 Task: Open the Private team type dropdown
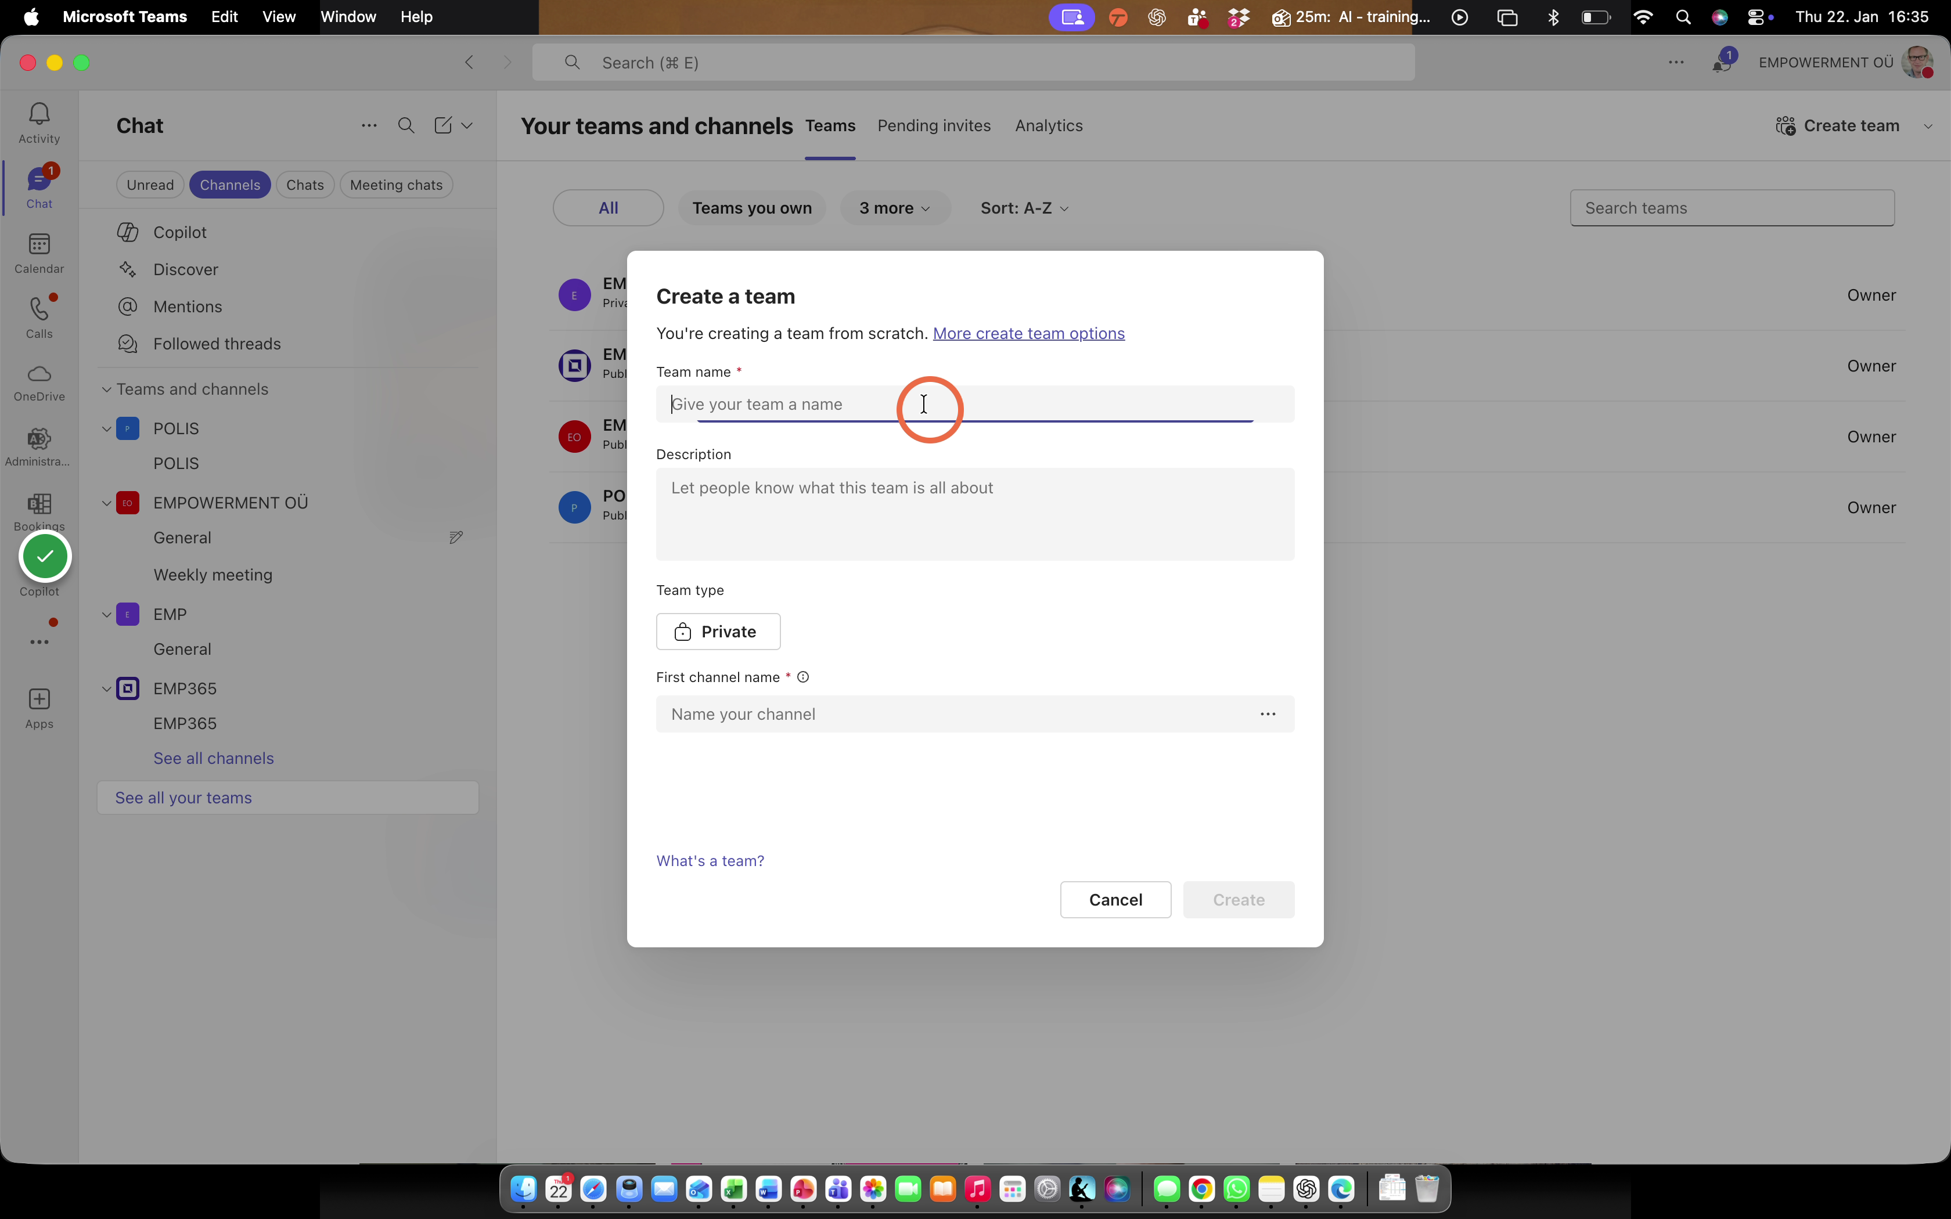[718, 632]
